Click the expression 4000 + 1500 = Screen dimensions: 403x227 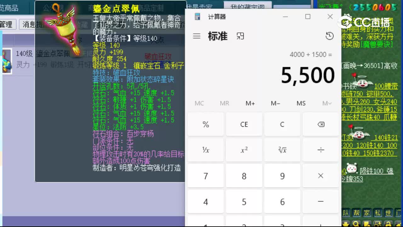[311, 55]
